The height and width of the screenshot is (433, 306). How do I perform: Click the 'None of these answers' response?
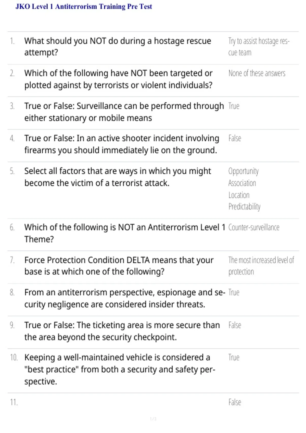tap(257, 73)
